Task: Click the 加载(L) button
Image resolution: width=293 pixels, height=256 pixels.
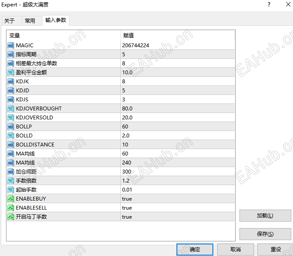Action: tap(265, 216)
